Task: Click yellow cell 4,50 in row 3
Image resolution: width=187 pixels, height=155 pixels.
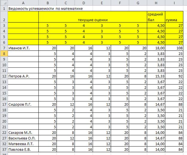Action: coord(156,25)
